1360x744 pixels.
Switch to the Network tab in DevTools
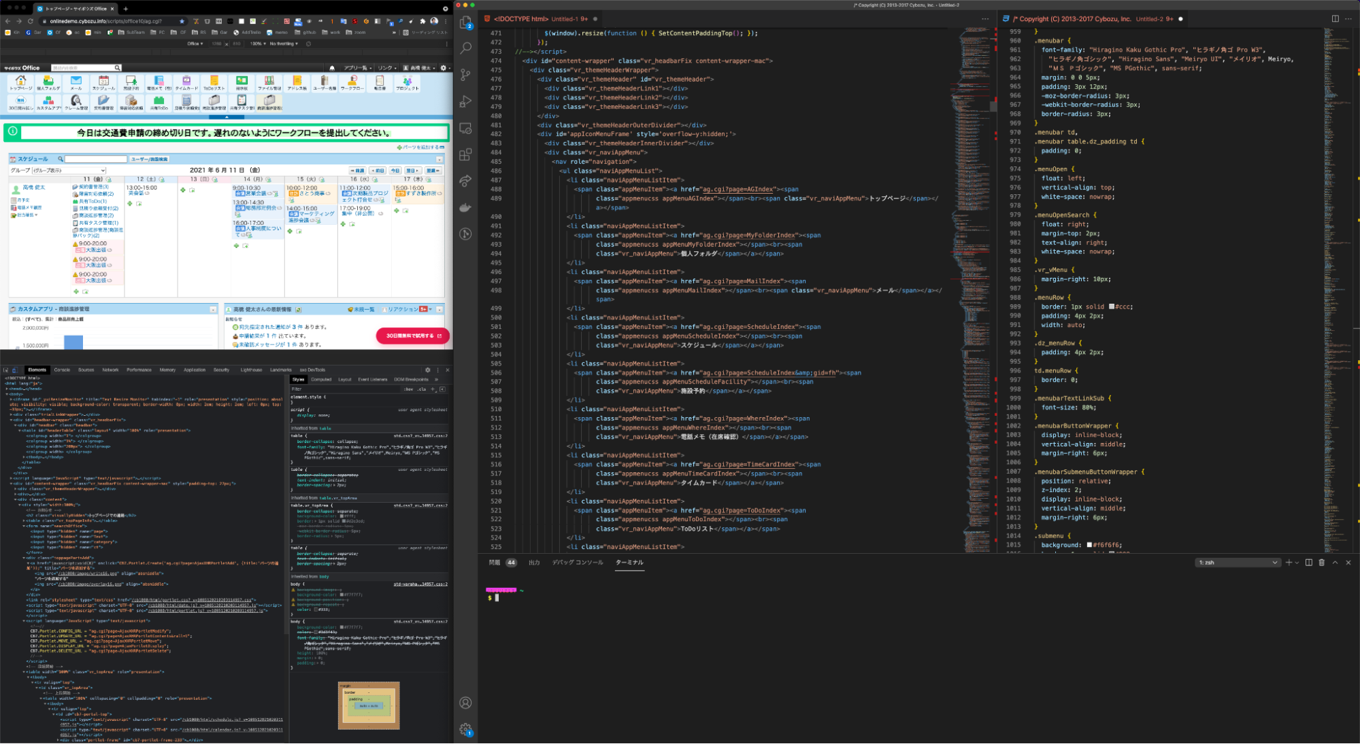pyautogui.click(x=110, y=370)
